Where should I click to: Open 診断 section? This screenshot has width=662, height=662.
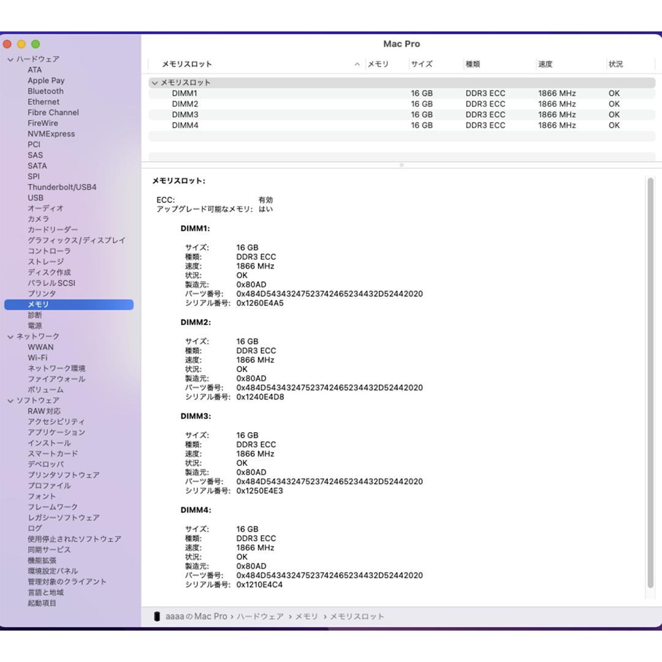(x=34, y=315)
